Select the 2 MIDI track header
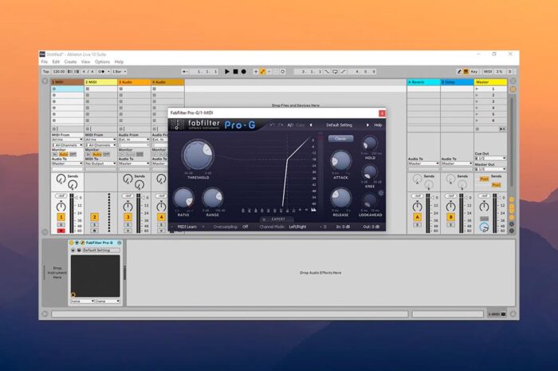Image resolution: width=558 pixels, height=371 pixels. coord(100,82)
